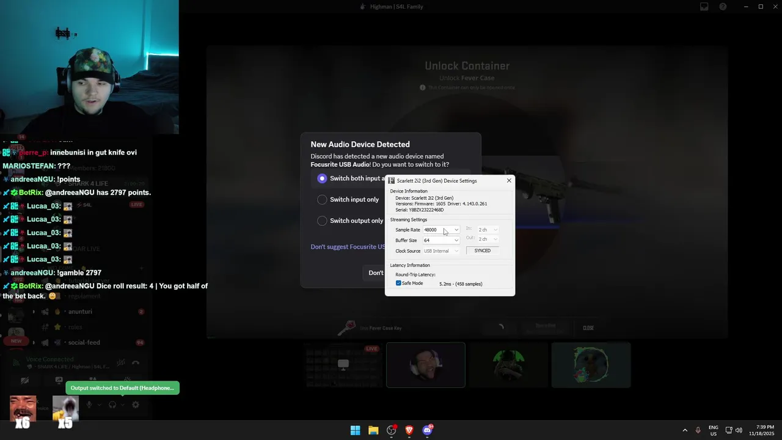Open the network tray icon

pyautogui.click(x=729, y=430)
